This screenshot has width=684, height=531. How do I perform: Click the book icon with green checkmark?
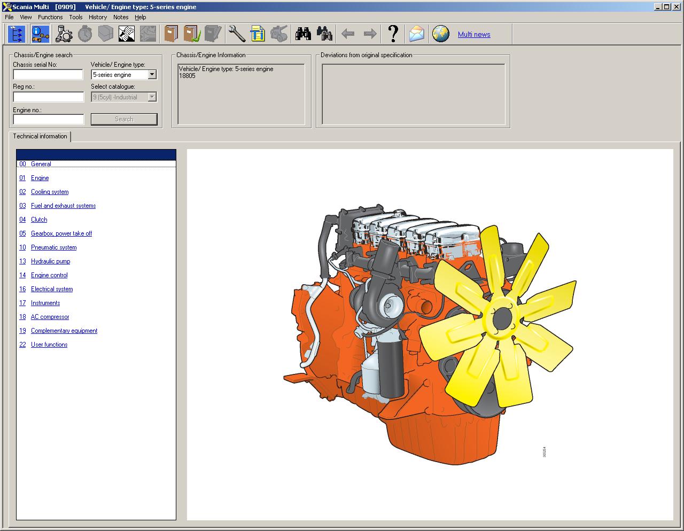(192, 34)
